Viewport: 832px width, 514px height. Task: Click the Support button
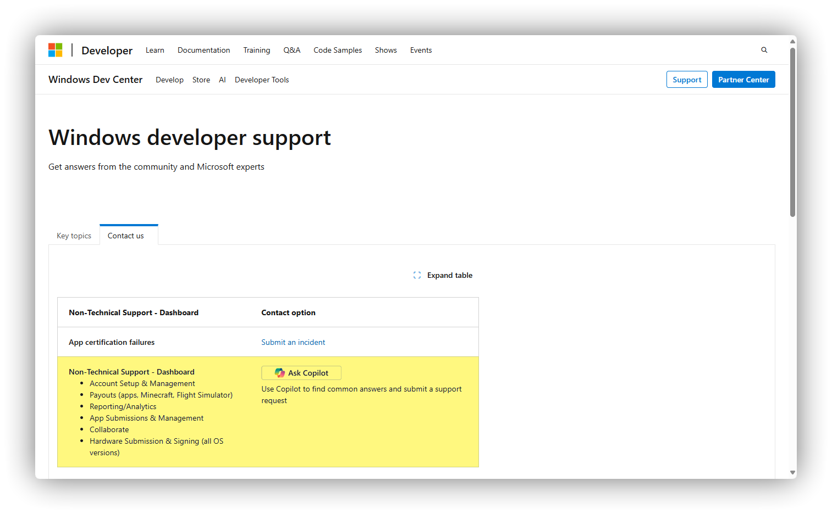(x=687, y=80)
